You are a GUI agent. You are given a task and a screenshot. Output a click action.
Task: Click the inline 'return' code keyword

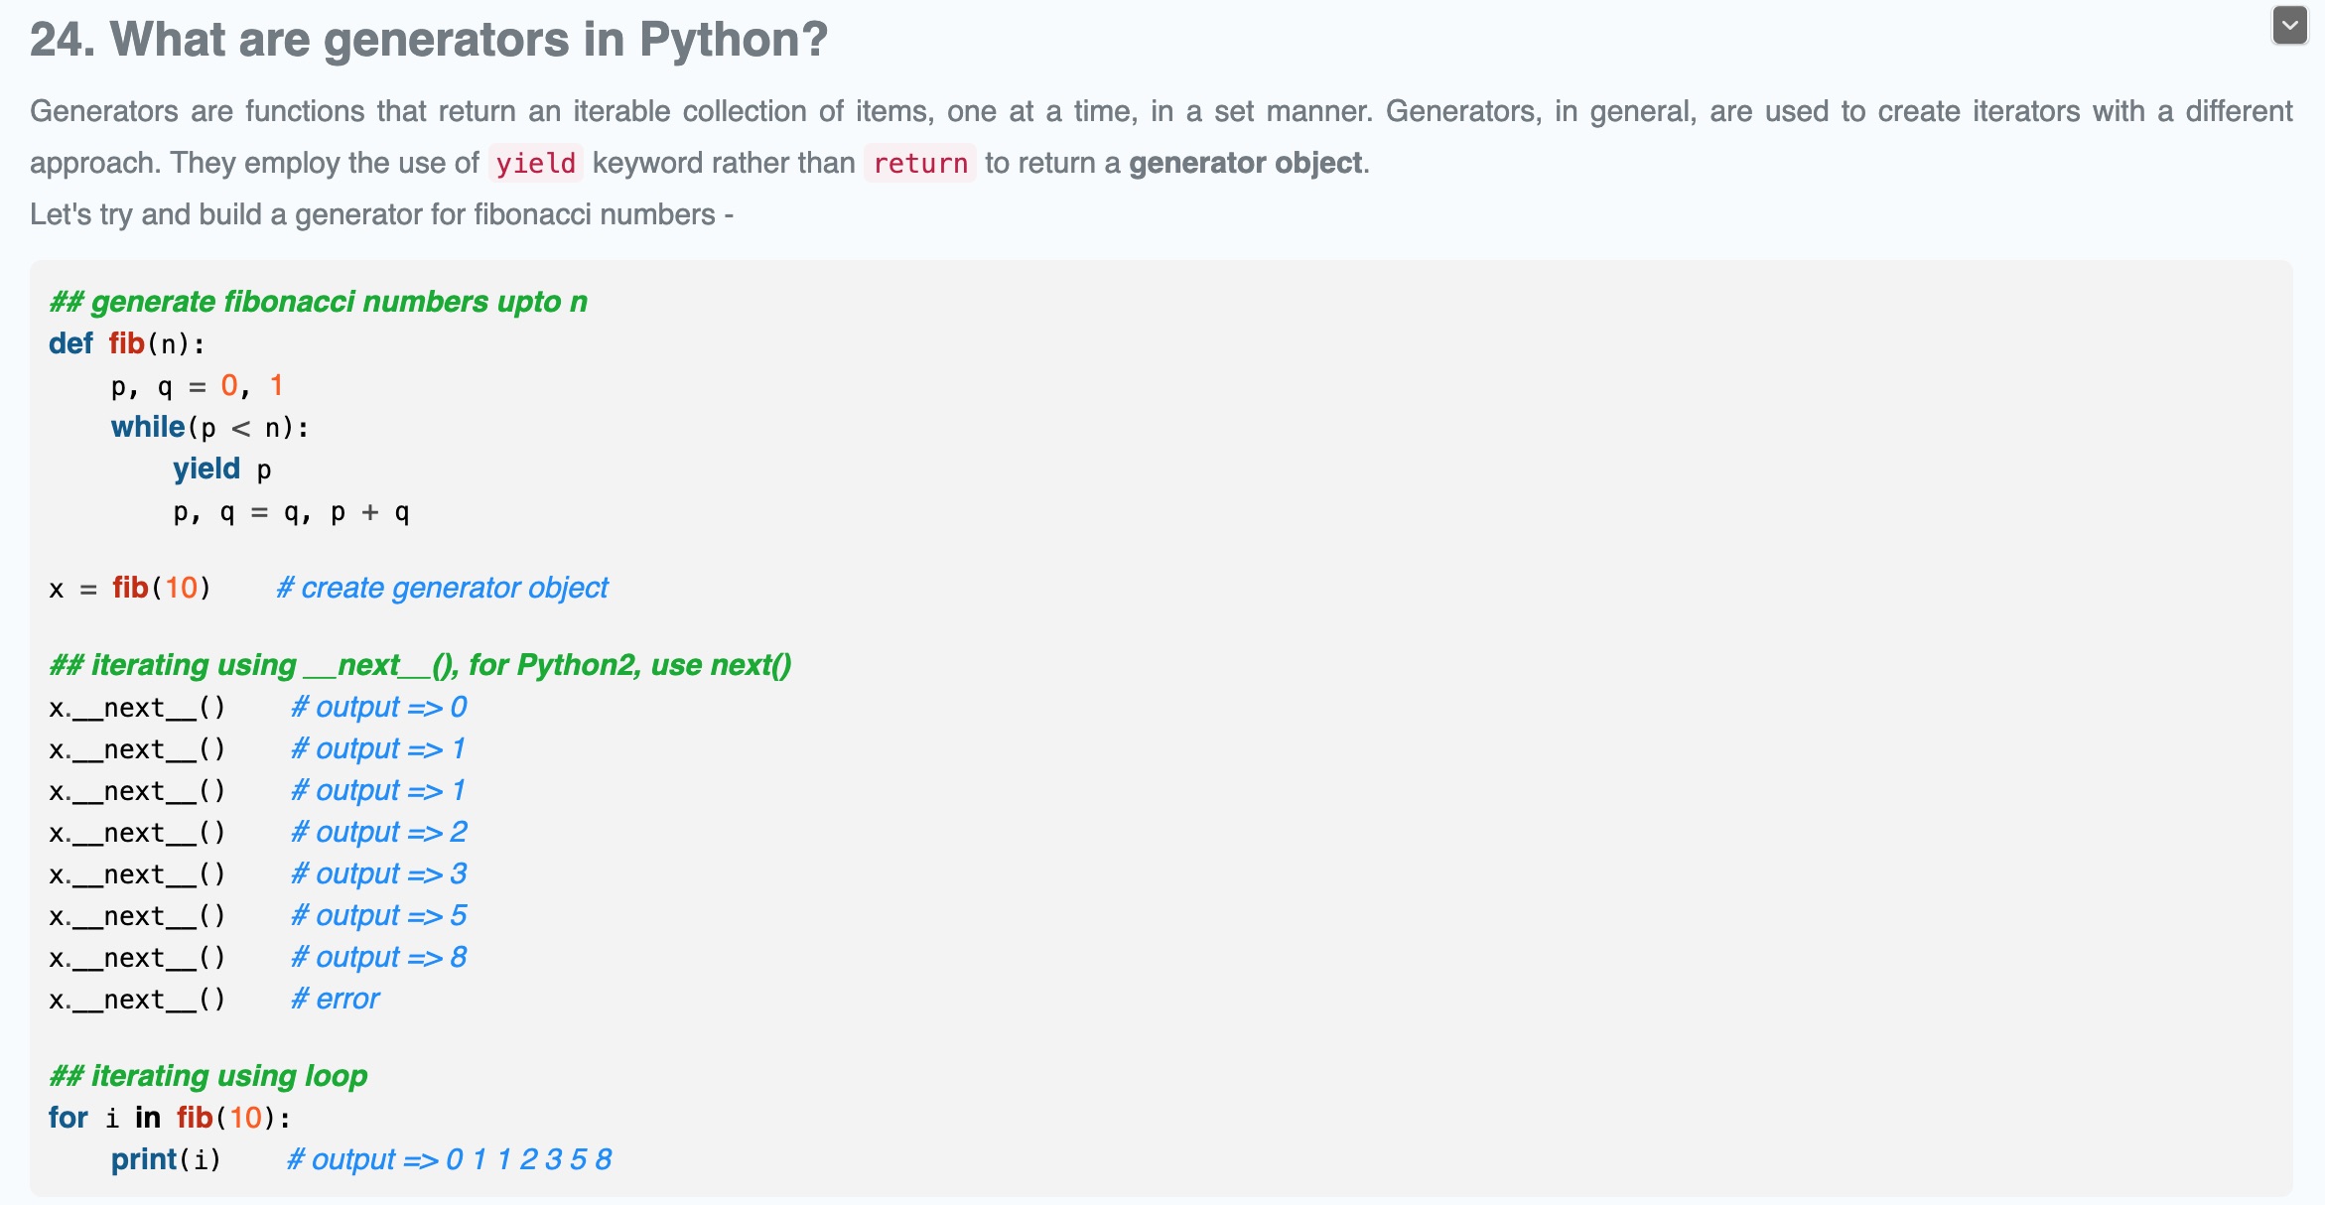[x=919, y=163]
